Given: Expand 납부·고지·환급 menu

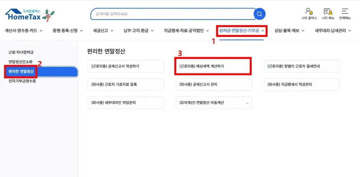Looking at the screenshot, I should pos(139,30).
